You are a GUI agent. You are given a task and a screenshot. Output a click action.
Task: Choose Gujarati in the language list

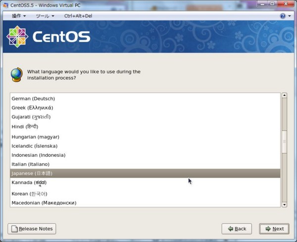pyautogui.click(x=145, y=117)
